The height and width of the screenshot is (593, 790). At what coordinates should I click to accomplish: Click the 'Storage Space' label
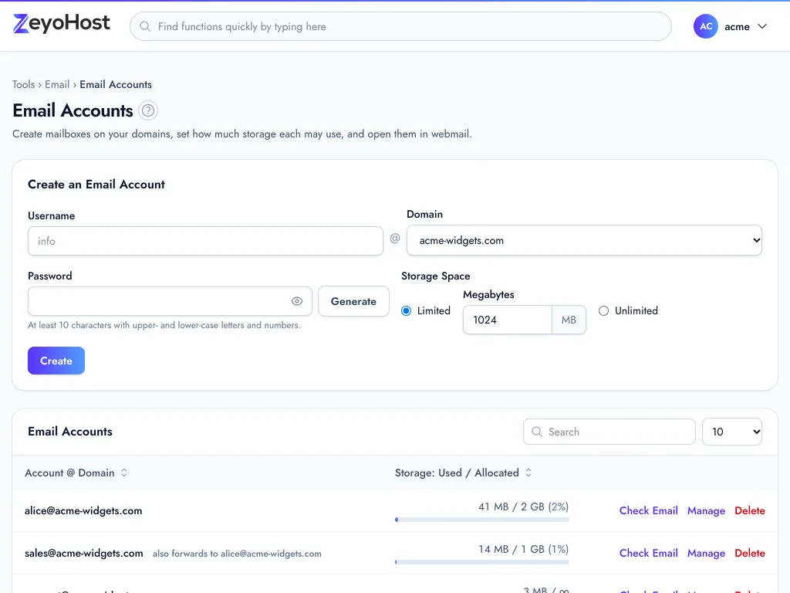click(x=435, y=276)
